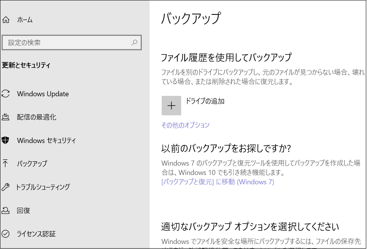This screenshot has height=249, width=367.
Task: Focus the 設定の検索 search field
Action: (x=66, y=42)
